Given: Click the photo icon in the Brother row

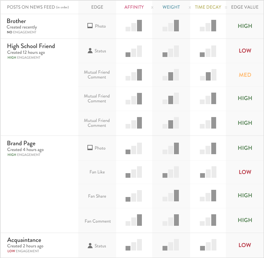Looking at the screenshot, I should coord(90,26).
